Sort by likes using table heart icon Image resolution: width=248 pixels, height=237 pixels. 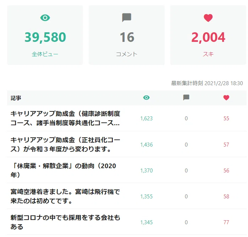click(226, 98)
